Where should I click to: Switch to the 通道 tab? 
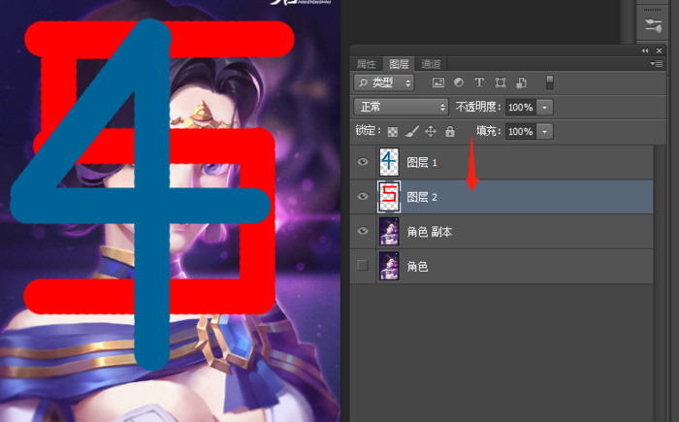(431, 64)
